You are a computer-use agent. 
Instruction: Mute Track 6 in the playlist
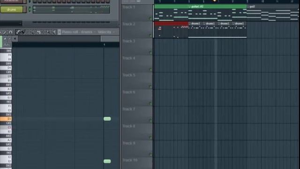[x=150, y=103]
